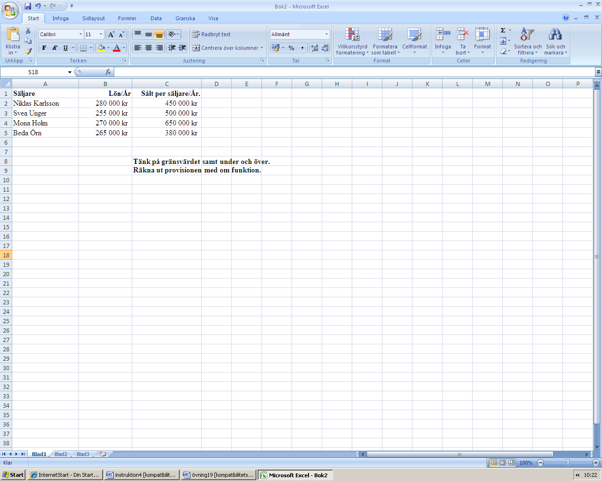602x481 pixels.
Task: Open the Name Box dropdown arrow
Action: tap(70, 72)
